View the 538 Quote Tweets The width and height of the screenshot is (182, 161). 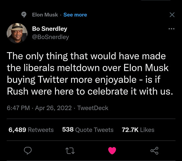(88, 130)
